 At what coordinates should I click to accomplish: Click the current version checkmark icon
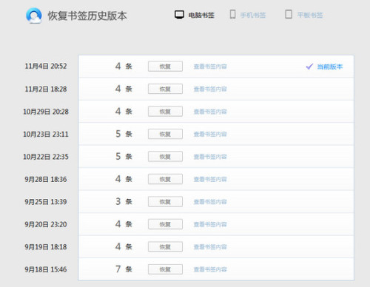pyautogui.click(x=309, y=67)
